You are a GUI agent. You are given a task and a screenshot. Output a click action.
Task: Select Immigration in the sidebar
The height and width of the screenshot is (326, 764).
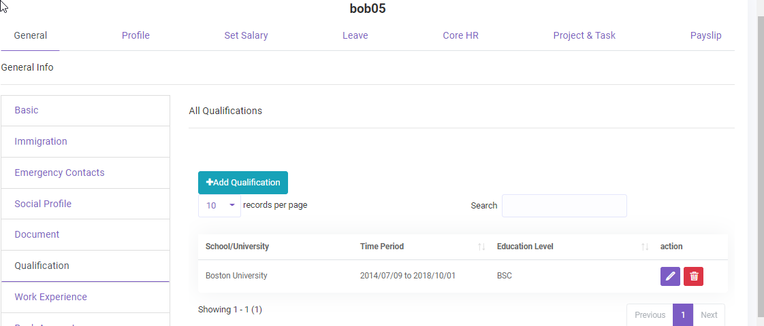coord(41,141)
